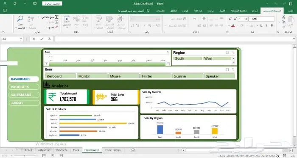Click the AutoSum sigma icon
Image resolution: width=297 pixels, height=158 pixels.
coord(56,17)
